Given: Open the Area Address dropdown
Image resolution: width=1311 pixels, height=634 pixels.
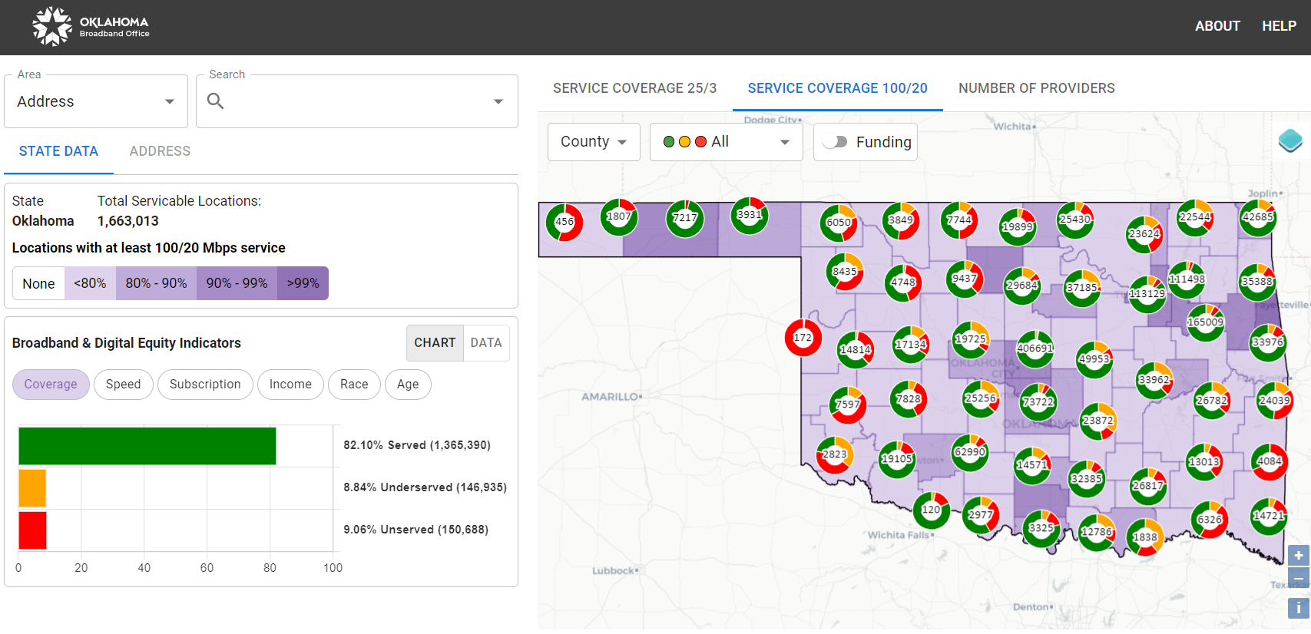Looking at the screenshot, I should [96, 101].
